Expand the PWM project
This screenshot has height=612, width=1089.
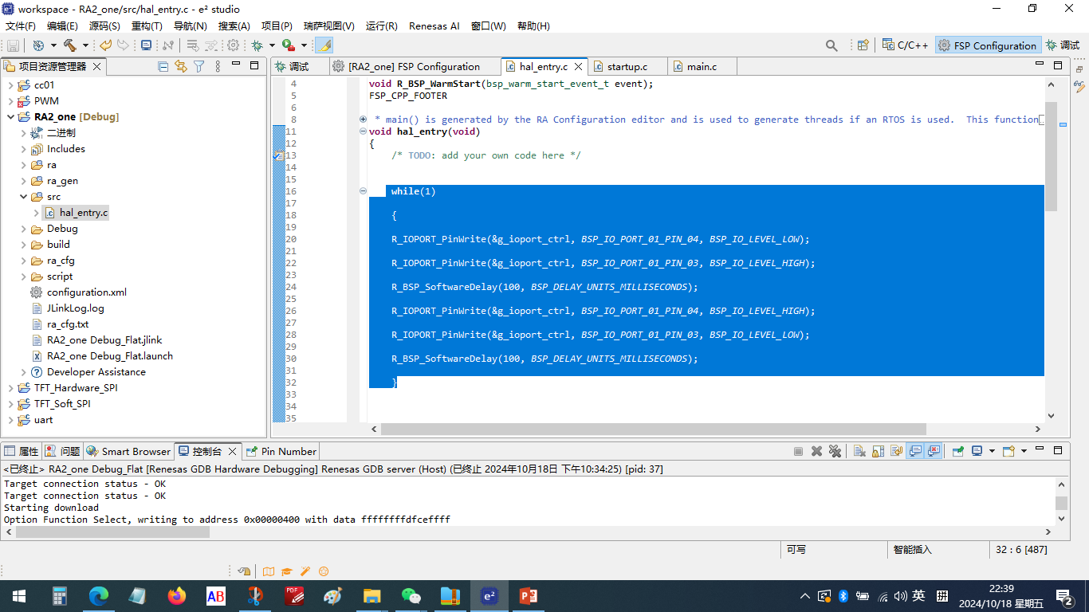(10, 100)
